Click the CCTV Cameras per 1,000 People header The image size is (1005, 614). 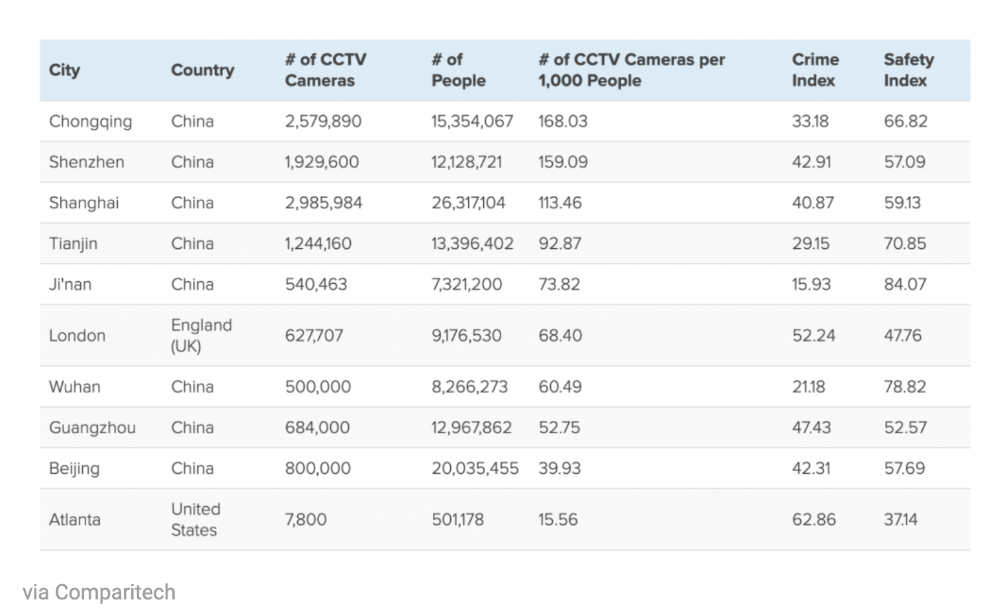point(631,70)
